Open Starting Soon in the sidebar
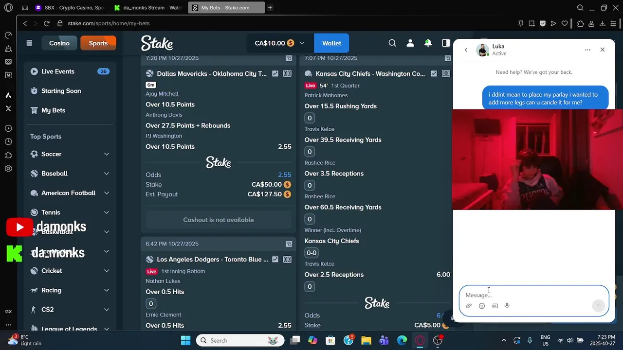 pyautogui.click(x=70, y=91)
